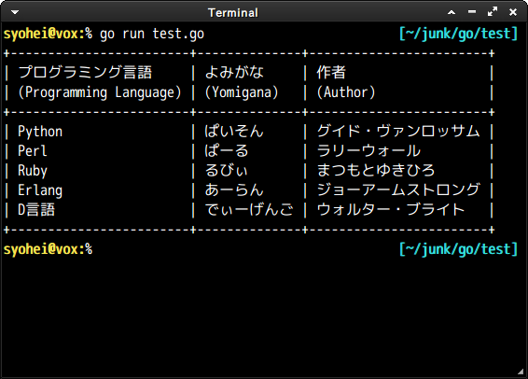Click the bottom '[~/junk/go/test]' path

(x=458, y=249)
